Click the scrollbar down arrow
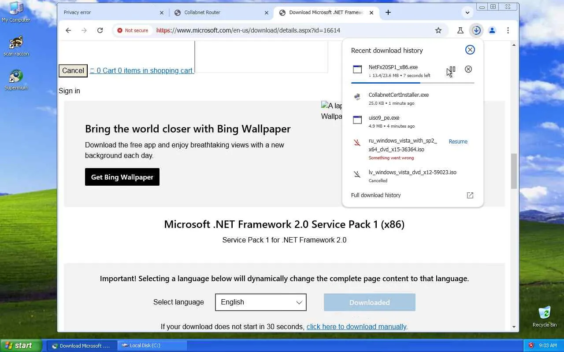The width and height of the screenshot is (564, 352). click(514, 327)
